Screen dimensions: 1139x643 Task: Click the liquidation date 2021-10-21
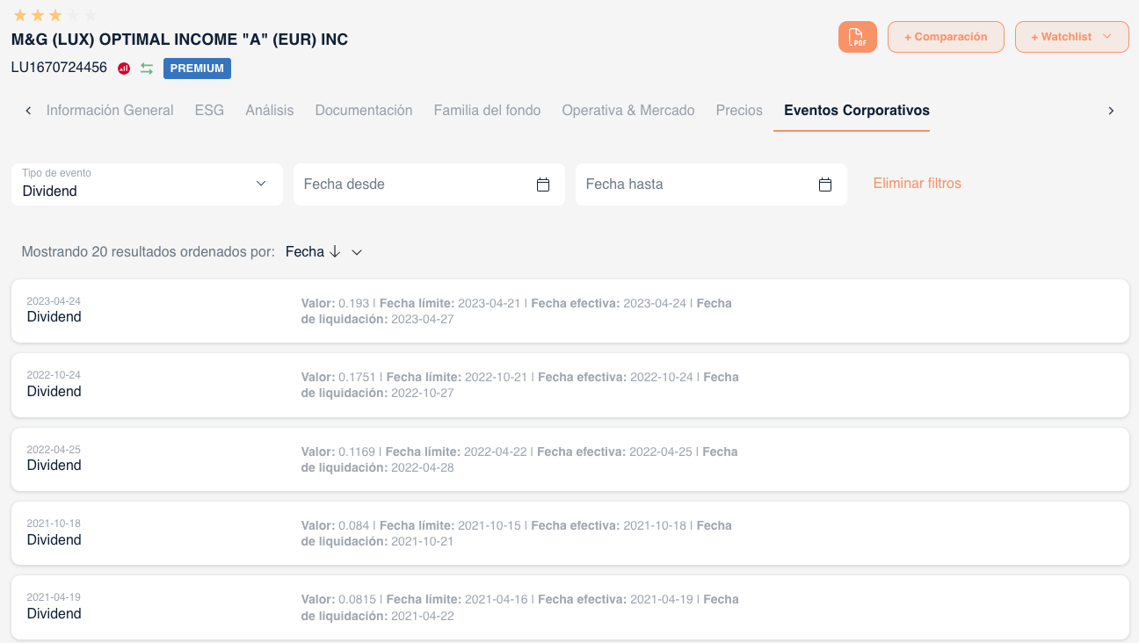click(423, 541)
